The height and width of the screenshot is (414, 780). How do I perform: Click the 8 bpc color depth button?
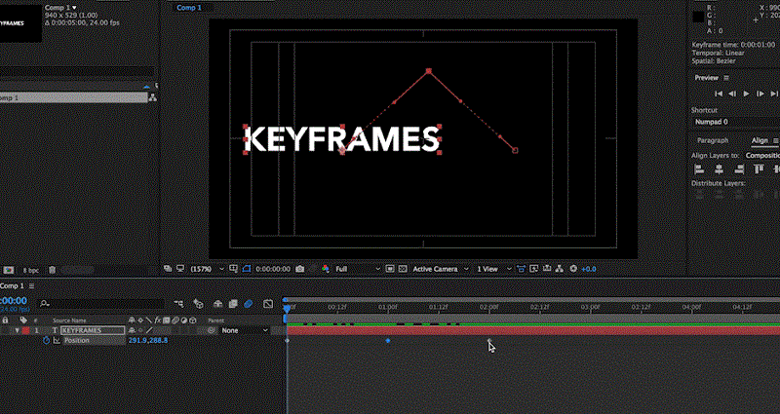[31, 271]
